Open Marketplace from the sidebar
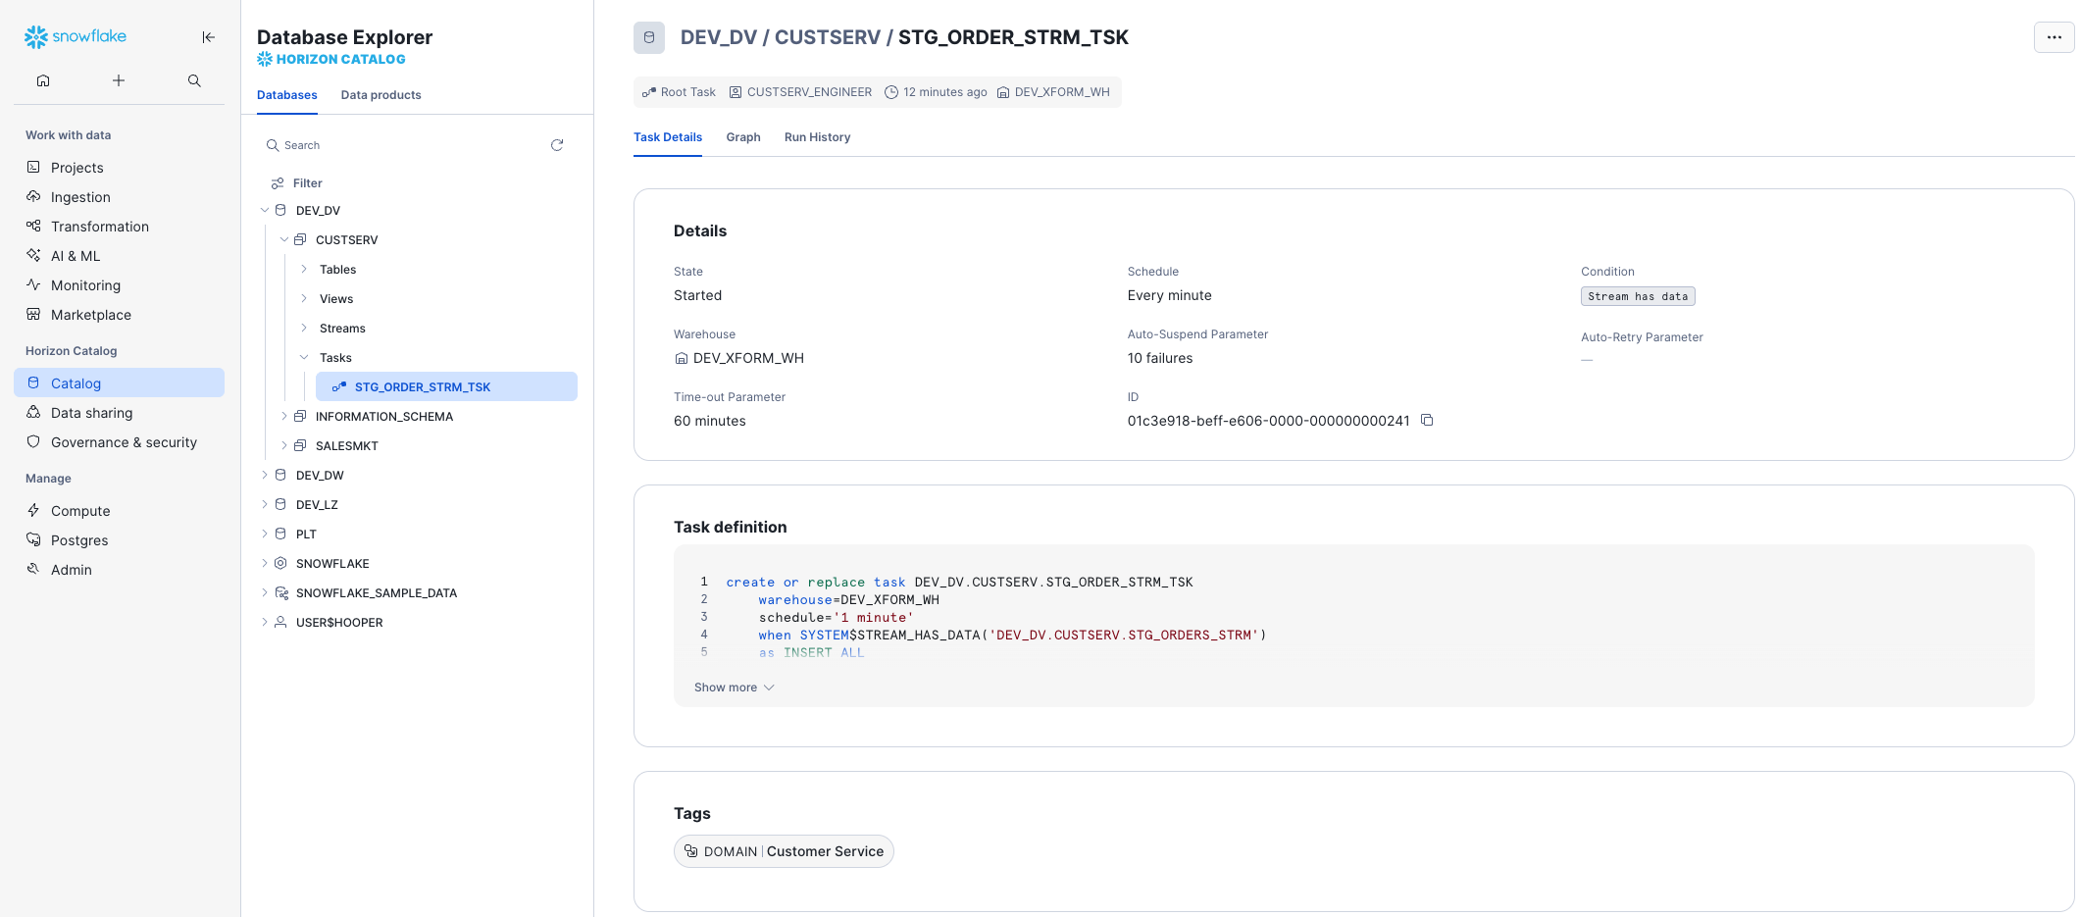This screenshot has height=917, width=2081. click(90, 315)
